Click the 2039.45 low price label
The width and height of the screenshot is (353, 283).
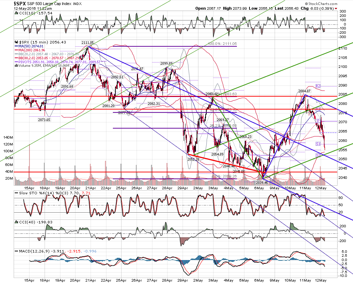click(x=262, y=182)
